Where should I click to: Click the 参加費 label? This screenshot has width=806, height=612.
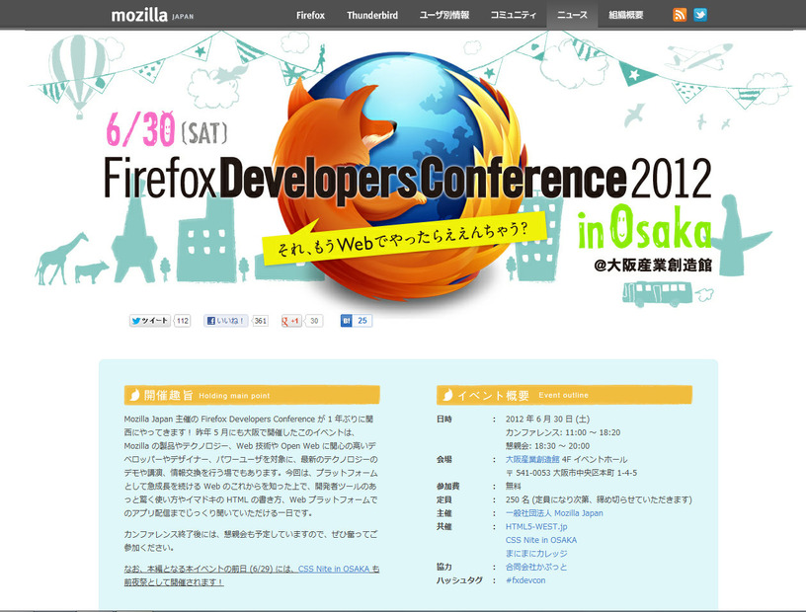(448, 486)
